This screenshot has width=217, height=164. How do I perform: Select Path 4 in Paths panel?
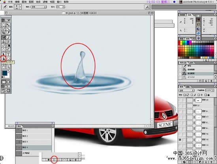coord(34,147)
